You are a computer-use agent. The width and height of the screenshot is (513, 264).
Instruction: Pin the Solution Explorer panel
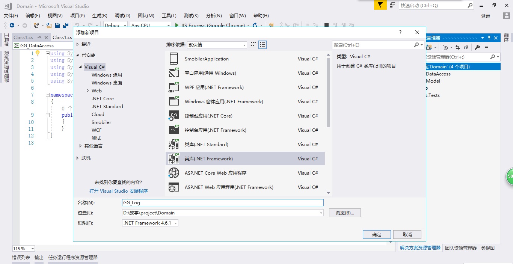point(489,38)
